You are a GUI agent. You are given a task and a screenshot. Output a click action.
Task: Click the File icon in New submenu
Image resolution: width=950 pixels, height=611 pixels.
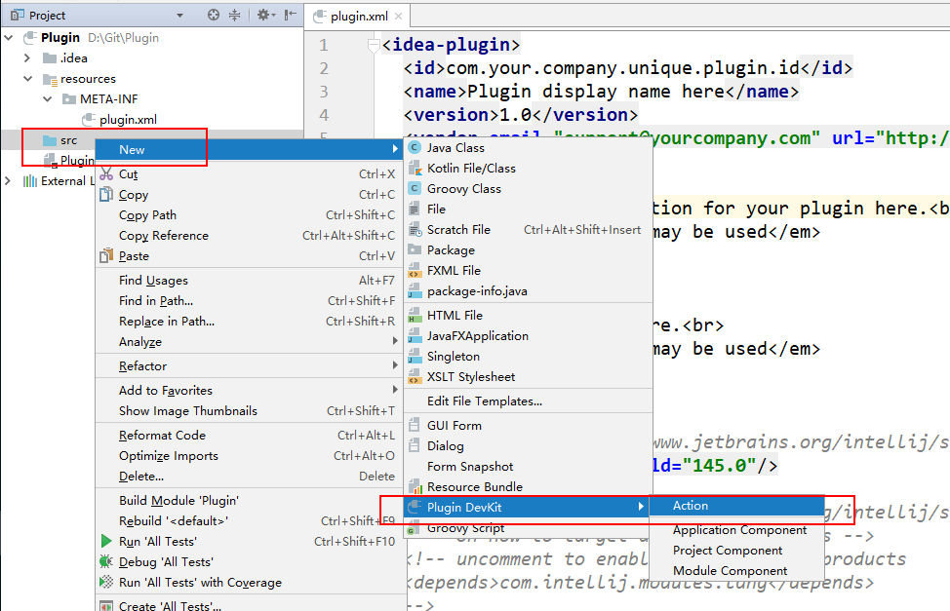(415, 209)
